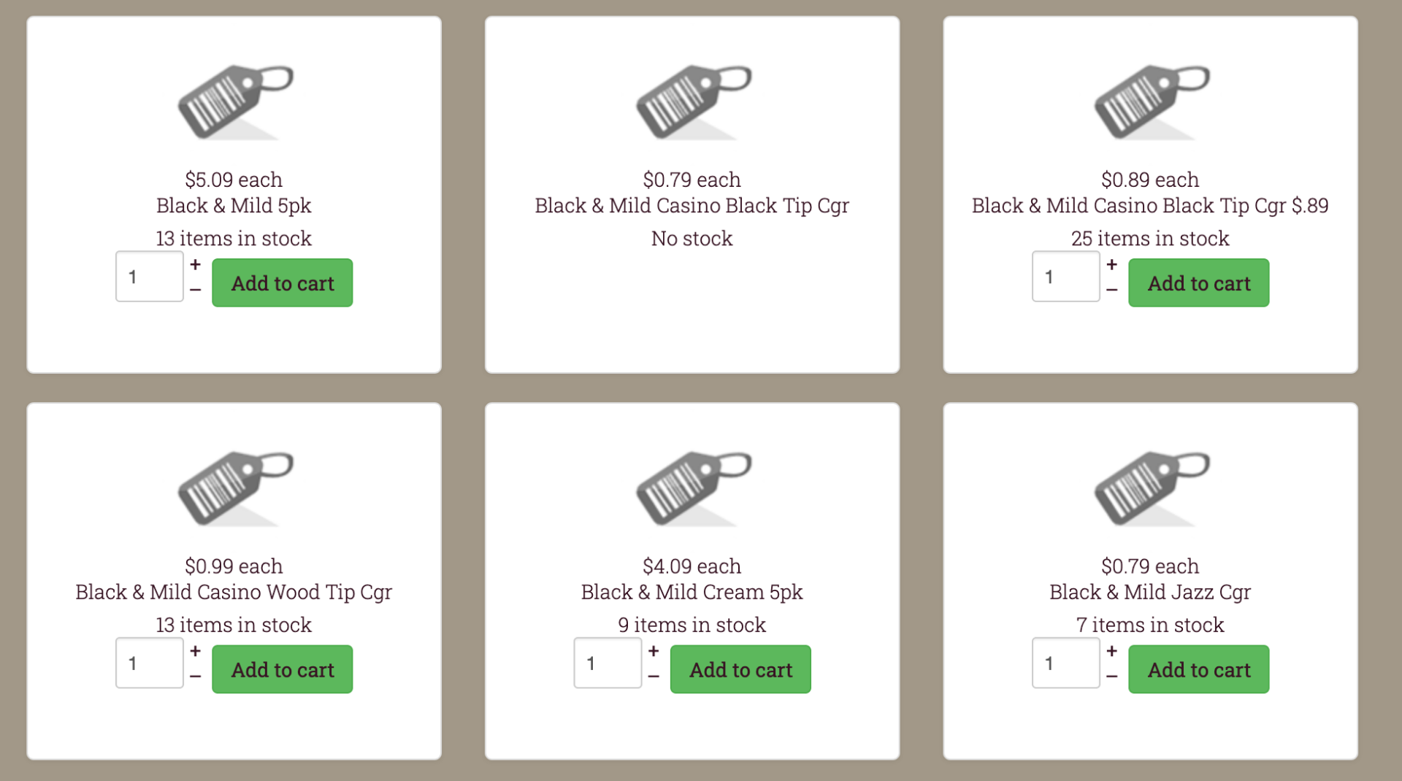Click the Casino Black Tip Cgr $.89 tag image
Image resolution: width=1402 pixels, height=781 pixels.
pos(1151,102)
